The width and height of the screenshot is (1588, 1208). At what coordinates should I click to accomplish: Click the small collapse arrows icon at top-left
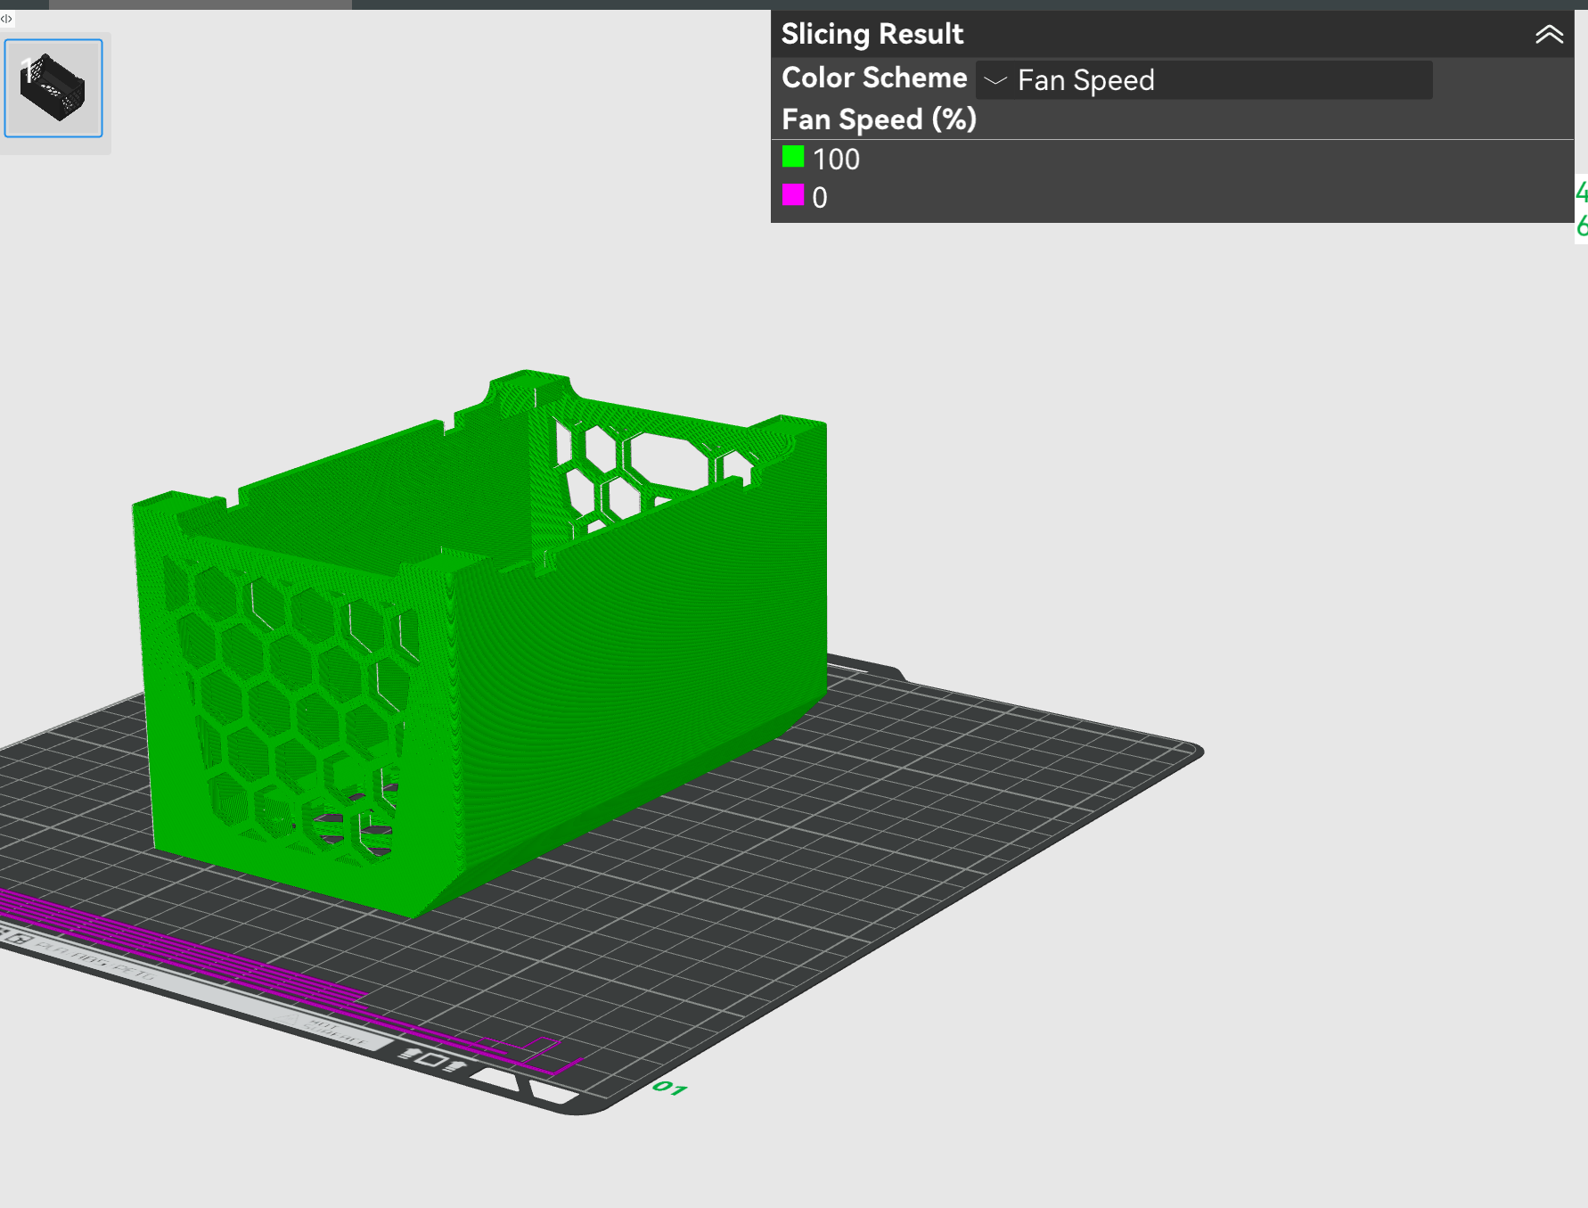click(x=7, y=19)
